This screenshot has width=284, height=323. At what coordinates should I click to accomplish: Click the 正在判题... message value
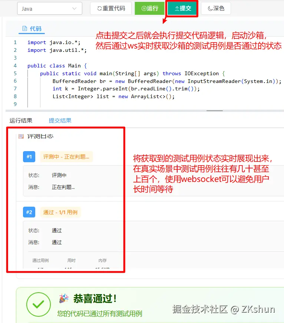(63, 187)
